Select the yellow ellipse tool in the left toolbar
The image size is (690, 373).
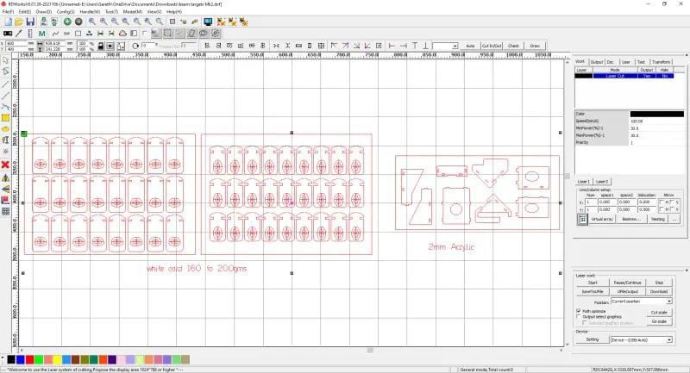(x=5, y=129)
